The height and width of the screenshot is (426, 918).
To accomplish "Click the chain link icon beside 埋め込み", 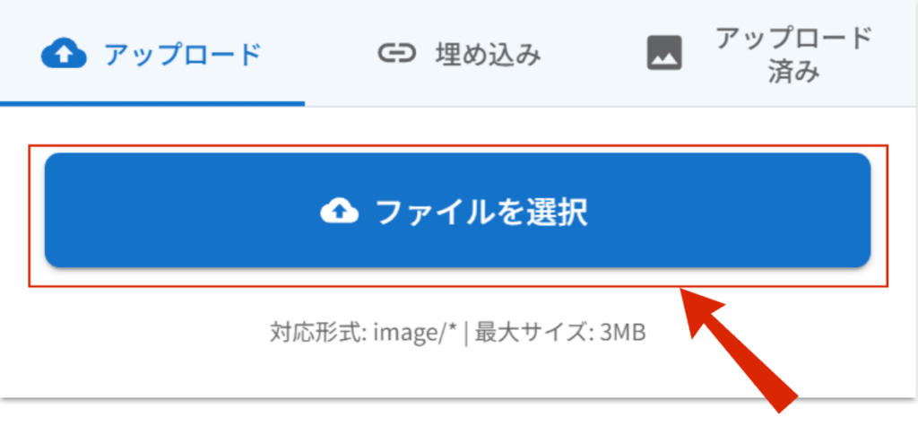I will tap(396, 54).
